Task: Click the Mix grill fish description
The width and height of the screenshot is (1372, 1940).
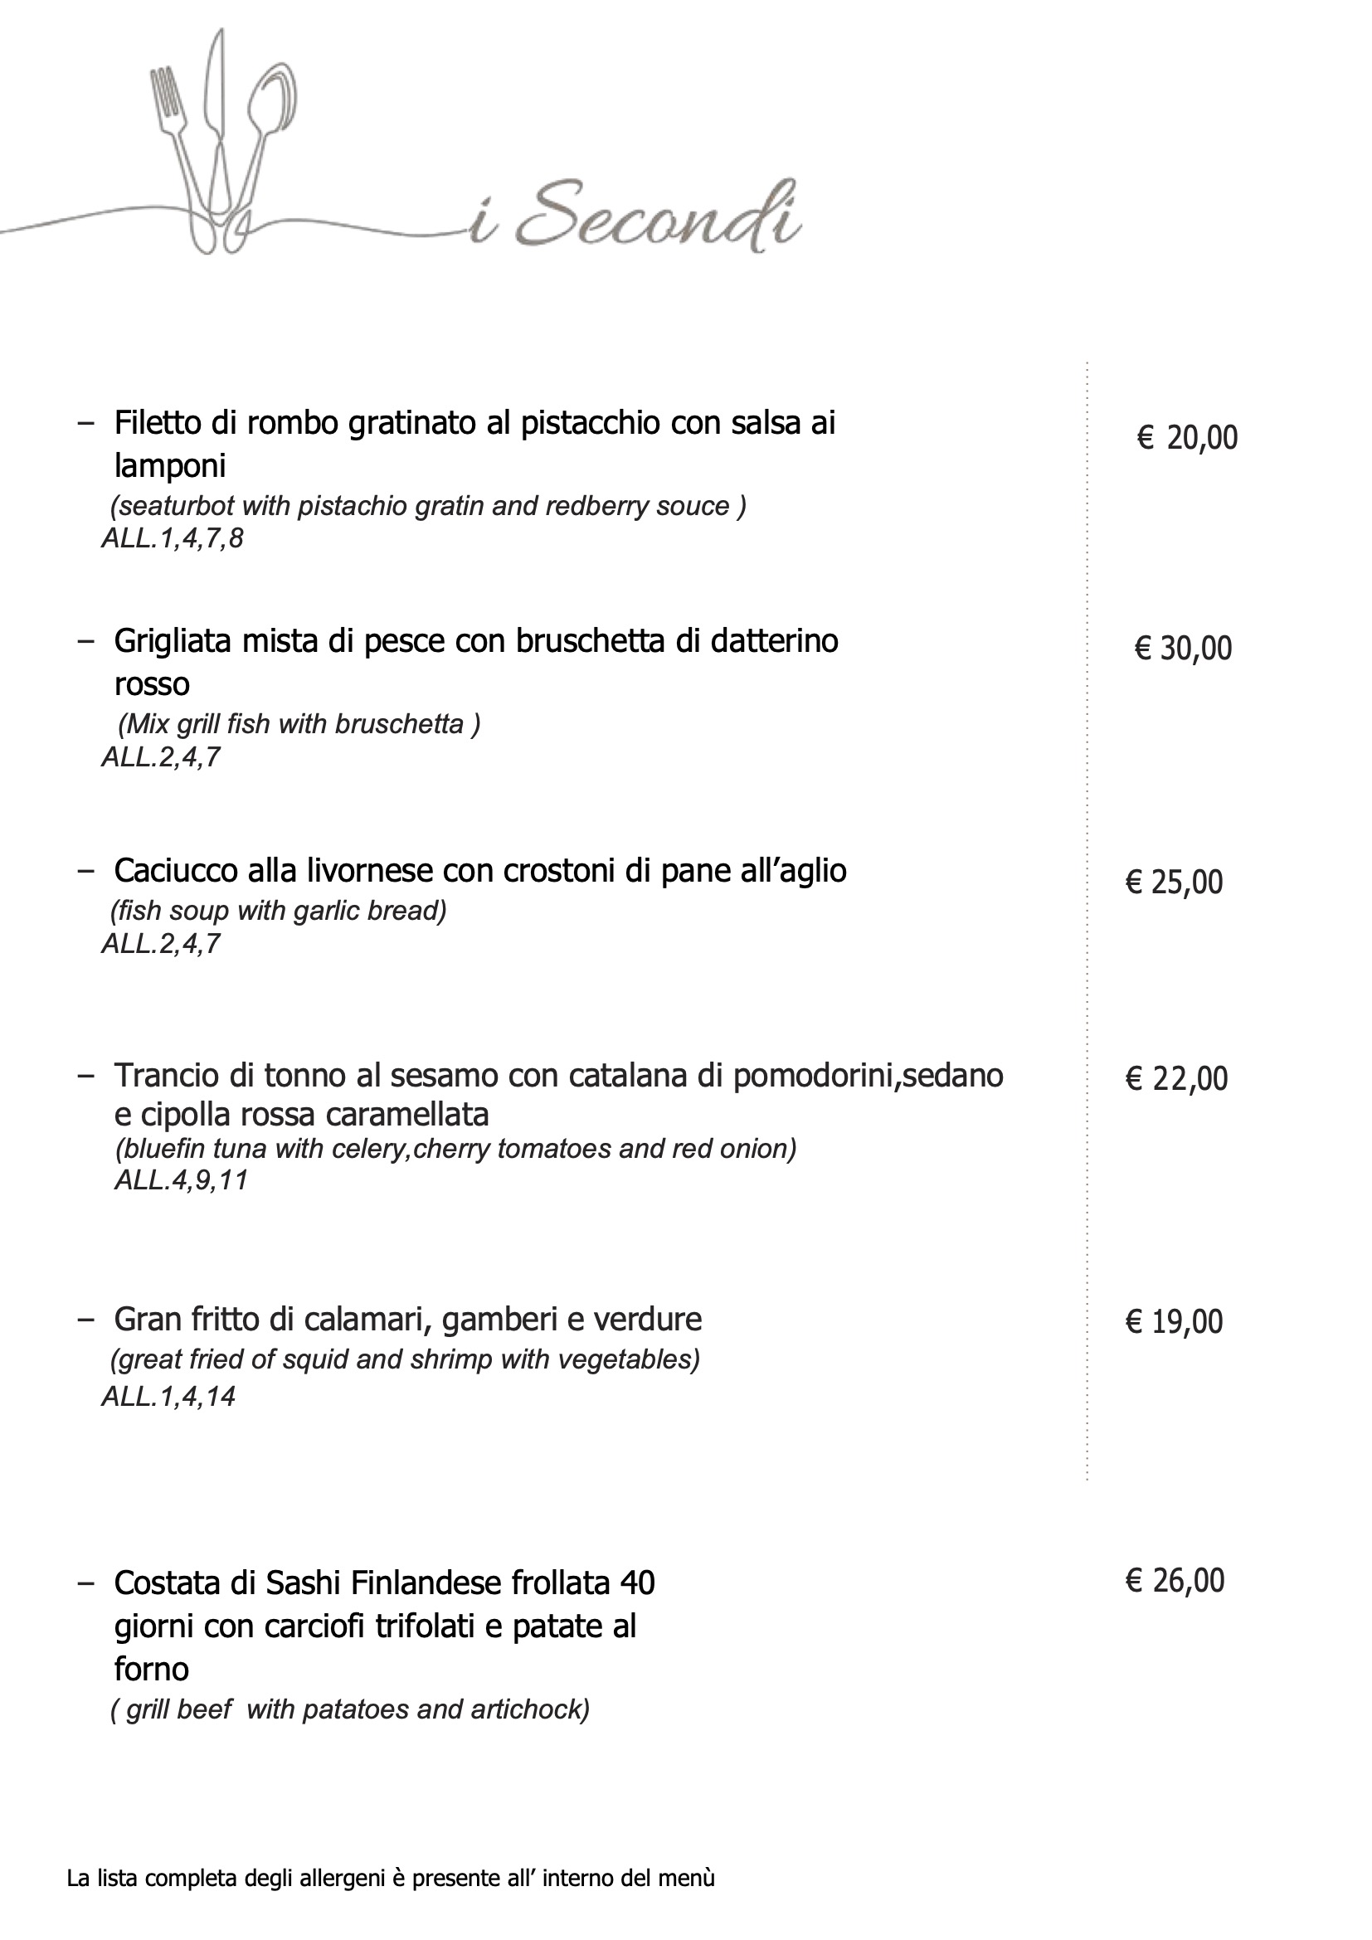Action: pos(299,724)
